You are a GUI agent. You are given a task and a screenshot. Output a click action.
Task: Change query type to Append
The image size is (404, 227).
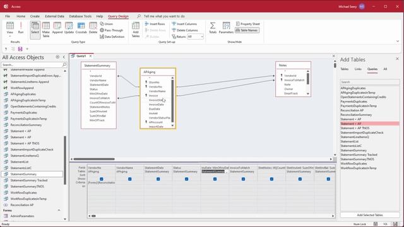pyautogui.click(x=57, y=28)
